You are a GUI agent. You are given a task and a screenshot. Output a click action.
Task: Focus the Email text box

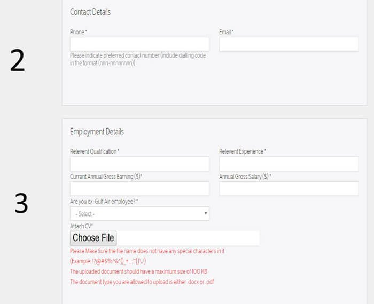point(289,44)
